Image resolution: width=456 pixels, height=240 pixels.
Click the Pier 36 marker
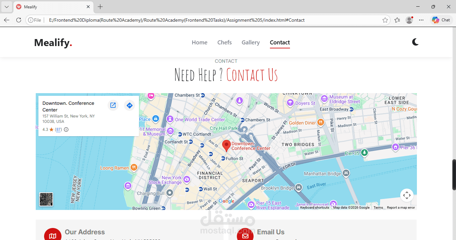point(396,147)
